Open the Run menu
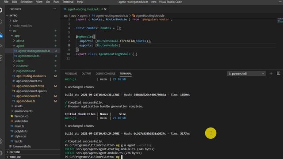283x159 pixels. tap(56, 2)
